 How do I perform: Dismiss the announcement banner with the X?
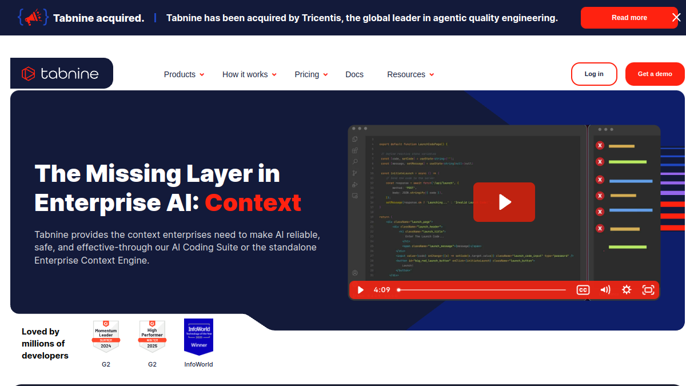(x=676, y=18)
